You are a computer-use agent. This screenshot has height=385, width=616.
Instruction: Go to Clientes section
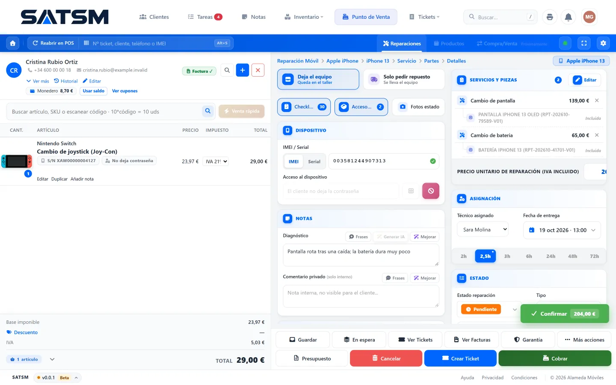click(154, 17)
